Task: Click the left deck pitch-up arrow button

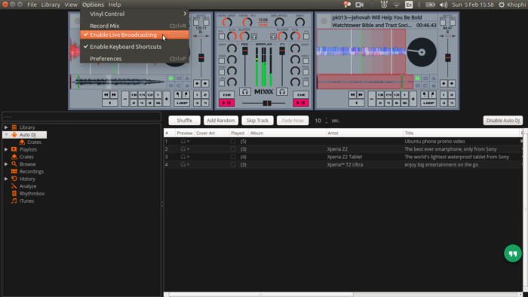Action: [205, 83]
